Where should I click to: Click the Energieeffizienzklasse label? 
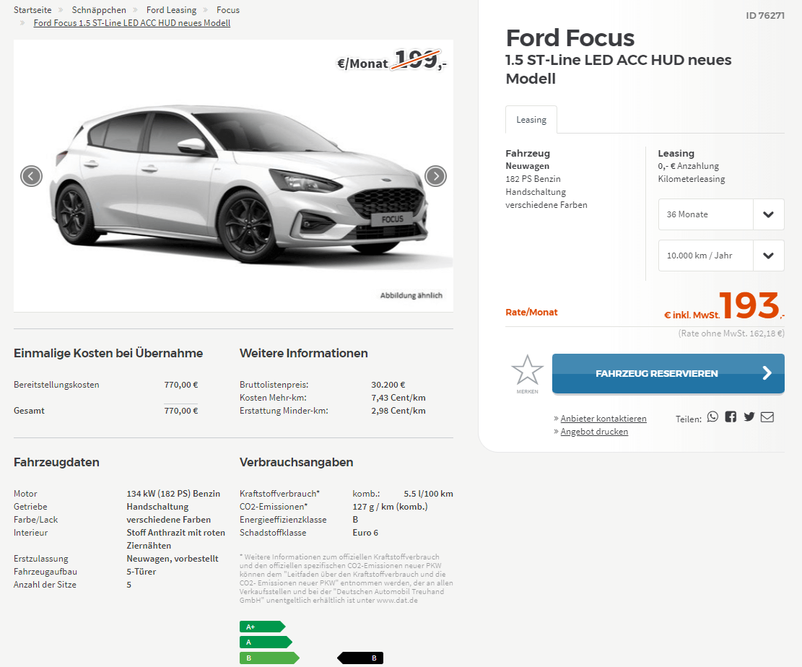click(x=283, y=520)
